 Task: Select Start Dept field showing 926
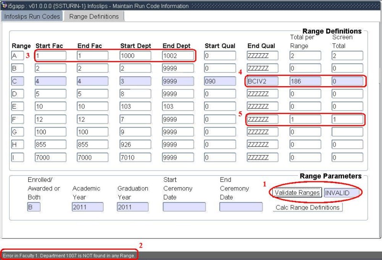135,145
